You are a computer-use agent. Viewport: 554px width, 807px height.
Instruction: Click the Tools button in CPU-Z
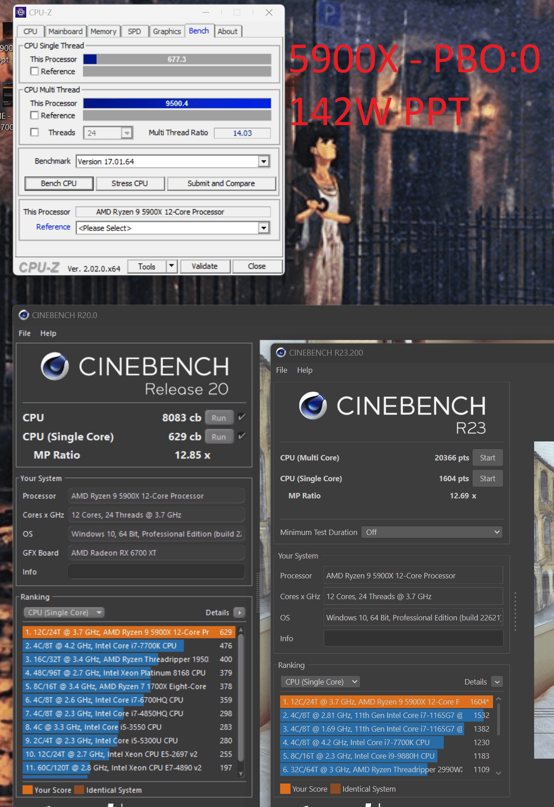click(147, 266)
